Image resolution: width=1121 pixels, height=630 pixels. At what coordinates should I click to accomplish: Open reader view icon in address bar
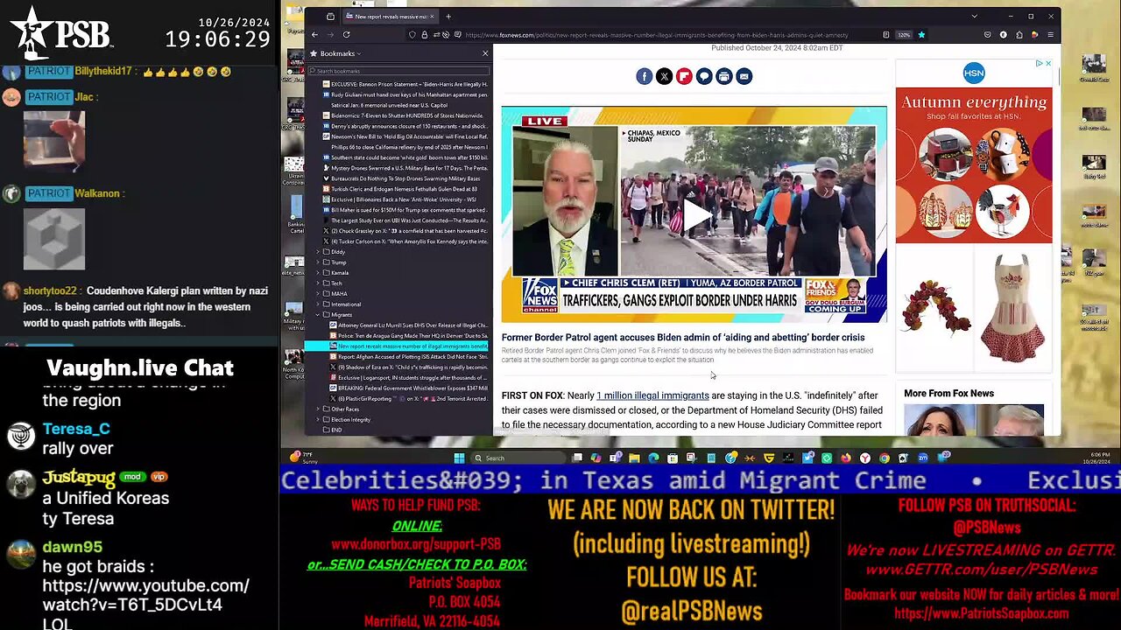pyautogui.click(x=886, y=34)
